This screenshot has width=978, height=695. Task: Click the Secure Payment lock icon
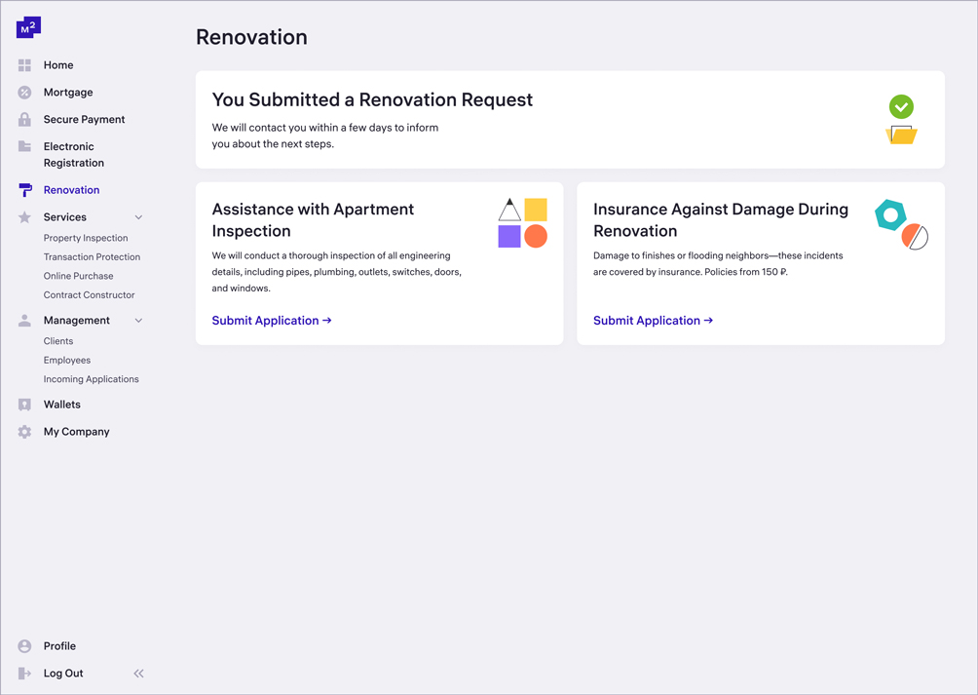tap(24, 120)
